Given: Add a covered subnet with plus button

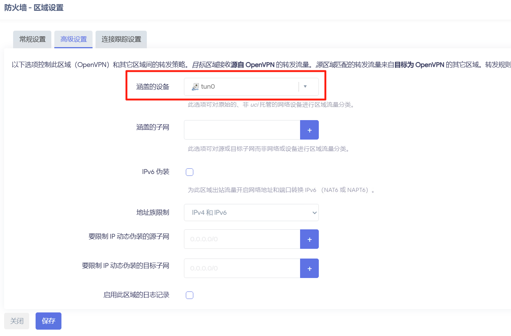Looking at the screenshot, I should [x=309, y=130].
